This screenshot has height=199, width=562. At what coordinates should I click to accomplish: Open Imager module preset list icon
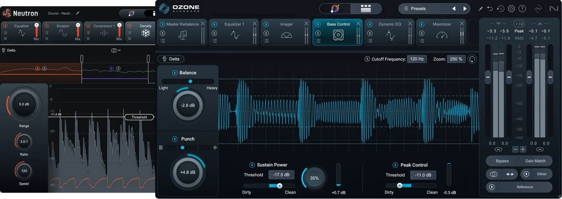click(x=266, y=41)
